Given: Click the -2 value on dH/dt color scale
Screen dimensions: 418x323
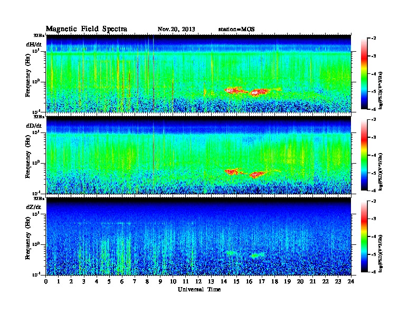Looking at the screenshot, I should 374,39.
